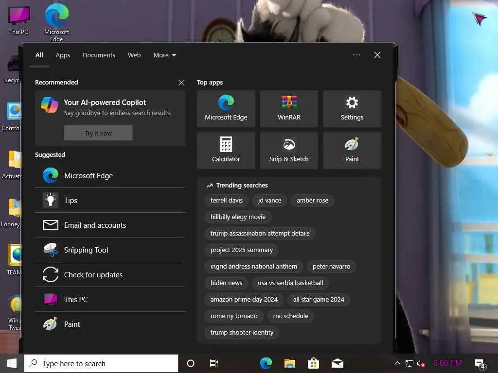Open Microsoft Edge tile in Top apps
The height and width of the screenshot is (373, 498).
(x=226, y=109)
